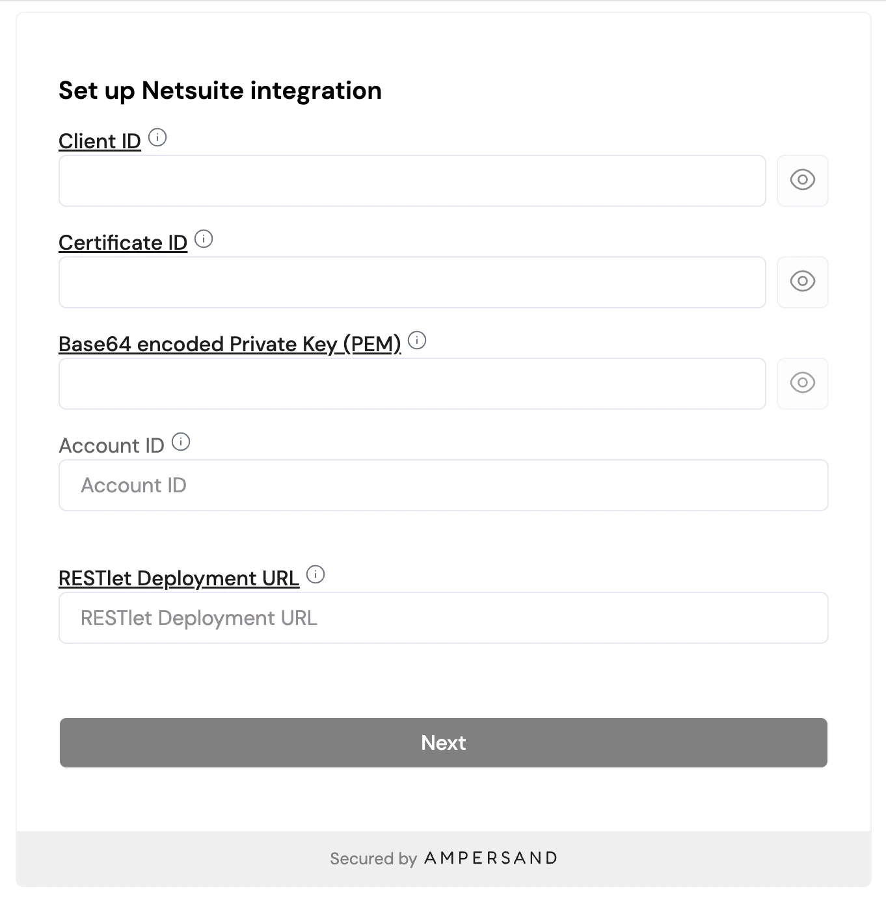Click the RESTlet Deployment URL label link
The width and height of the screenshot is (886, 904).
click(179, 578)
